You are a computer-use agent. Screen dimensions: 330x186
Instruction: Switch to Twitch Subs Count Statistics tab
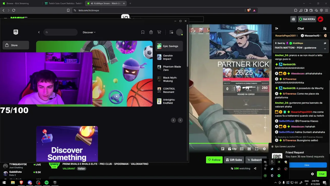[x=63, y=3]
